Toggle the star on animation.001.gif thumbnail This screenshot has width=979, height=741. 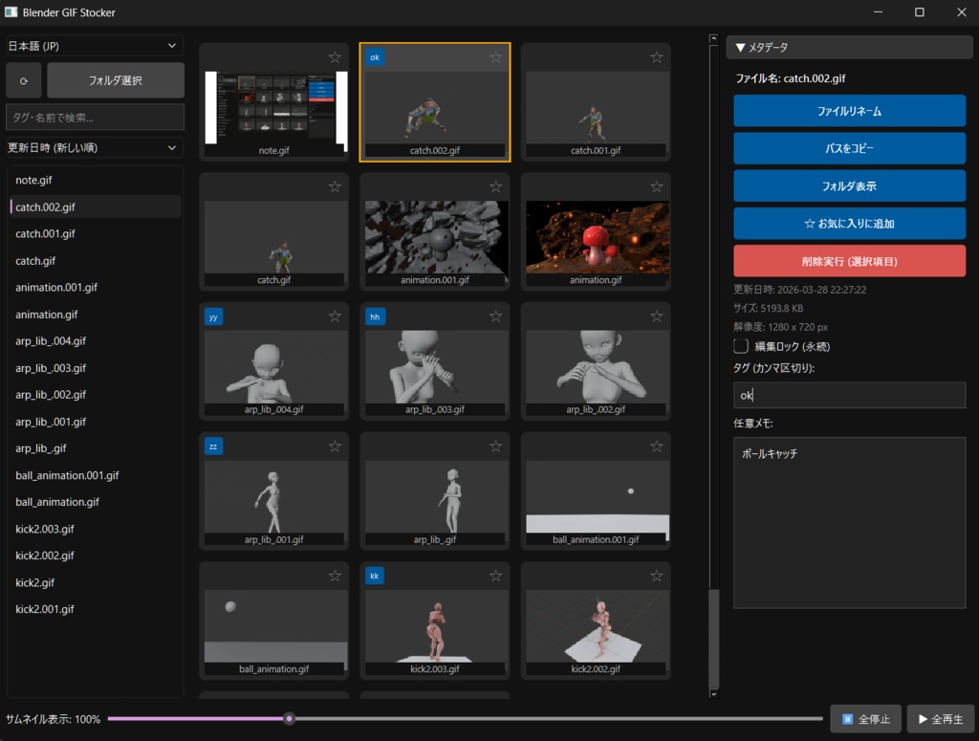click(495, 186)
